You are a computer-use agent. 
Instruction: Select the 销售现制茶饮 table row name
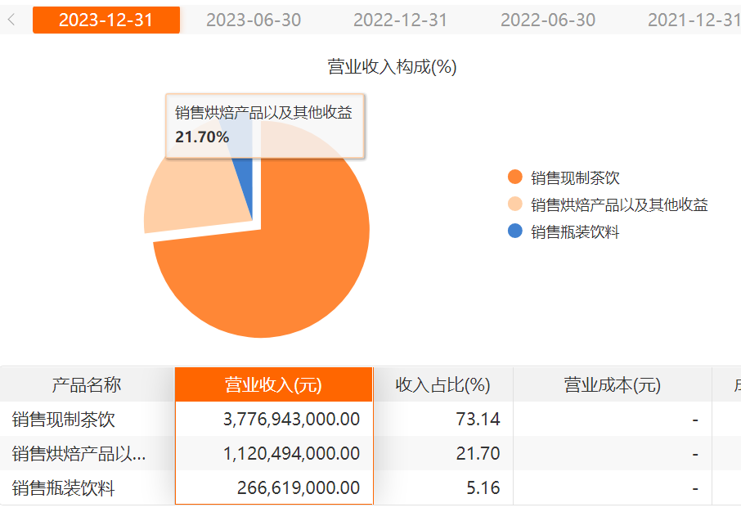64,420
